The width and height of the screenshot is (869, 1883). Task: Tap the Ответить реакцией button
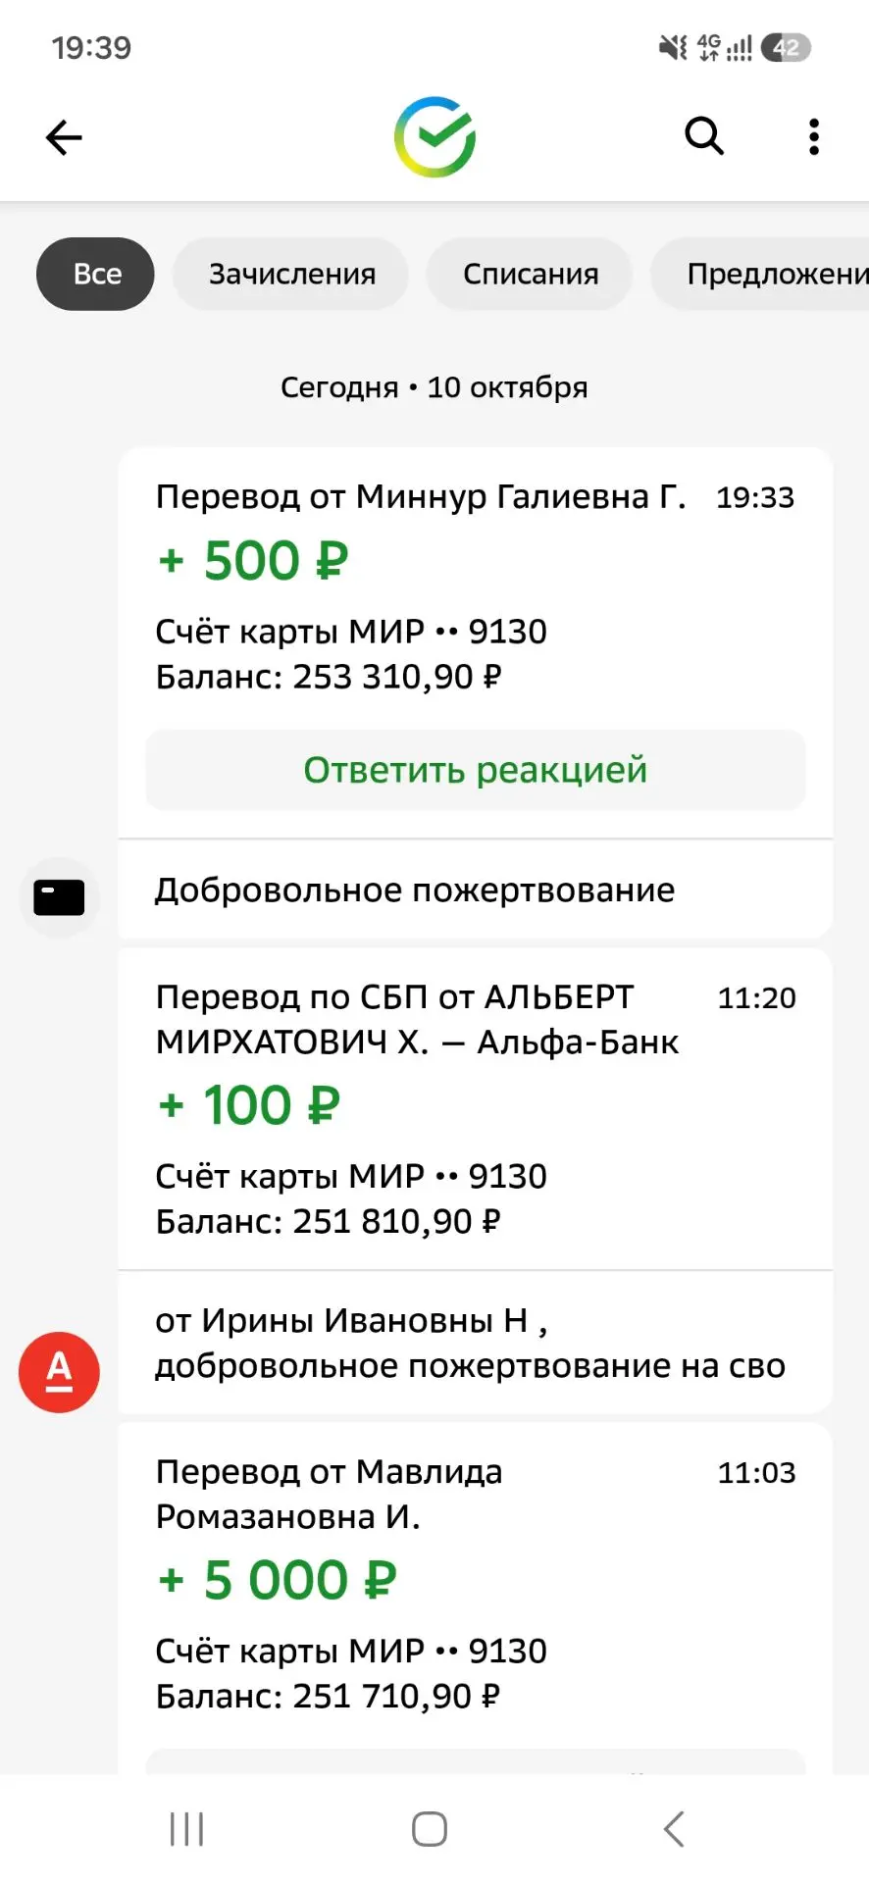click(x=476, y=770)
